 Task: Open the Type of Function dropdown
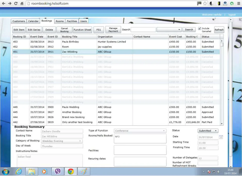click(x=140, y=131)
